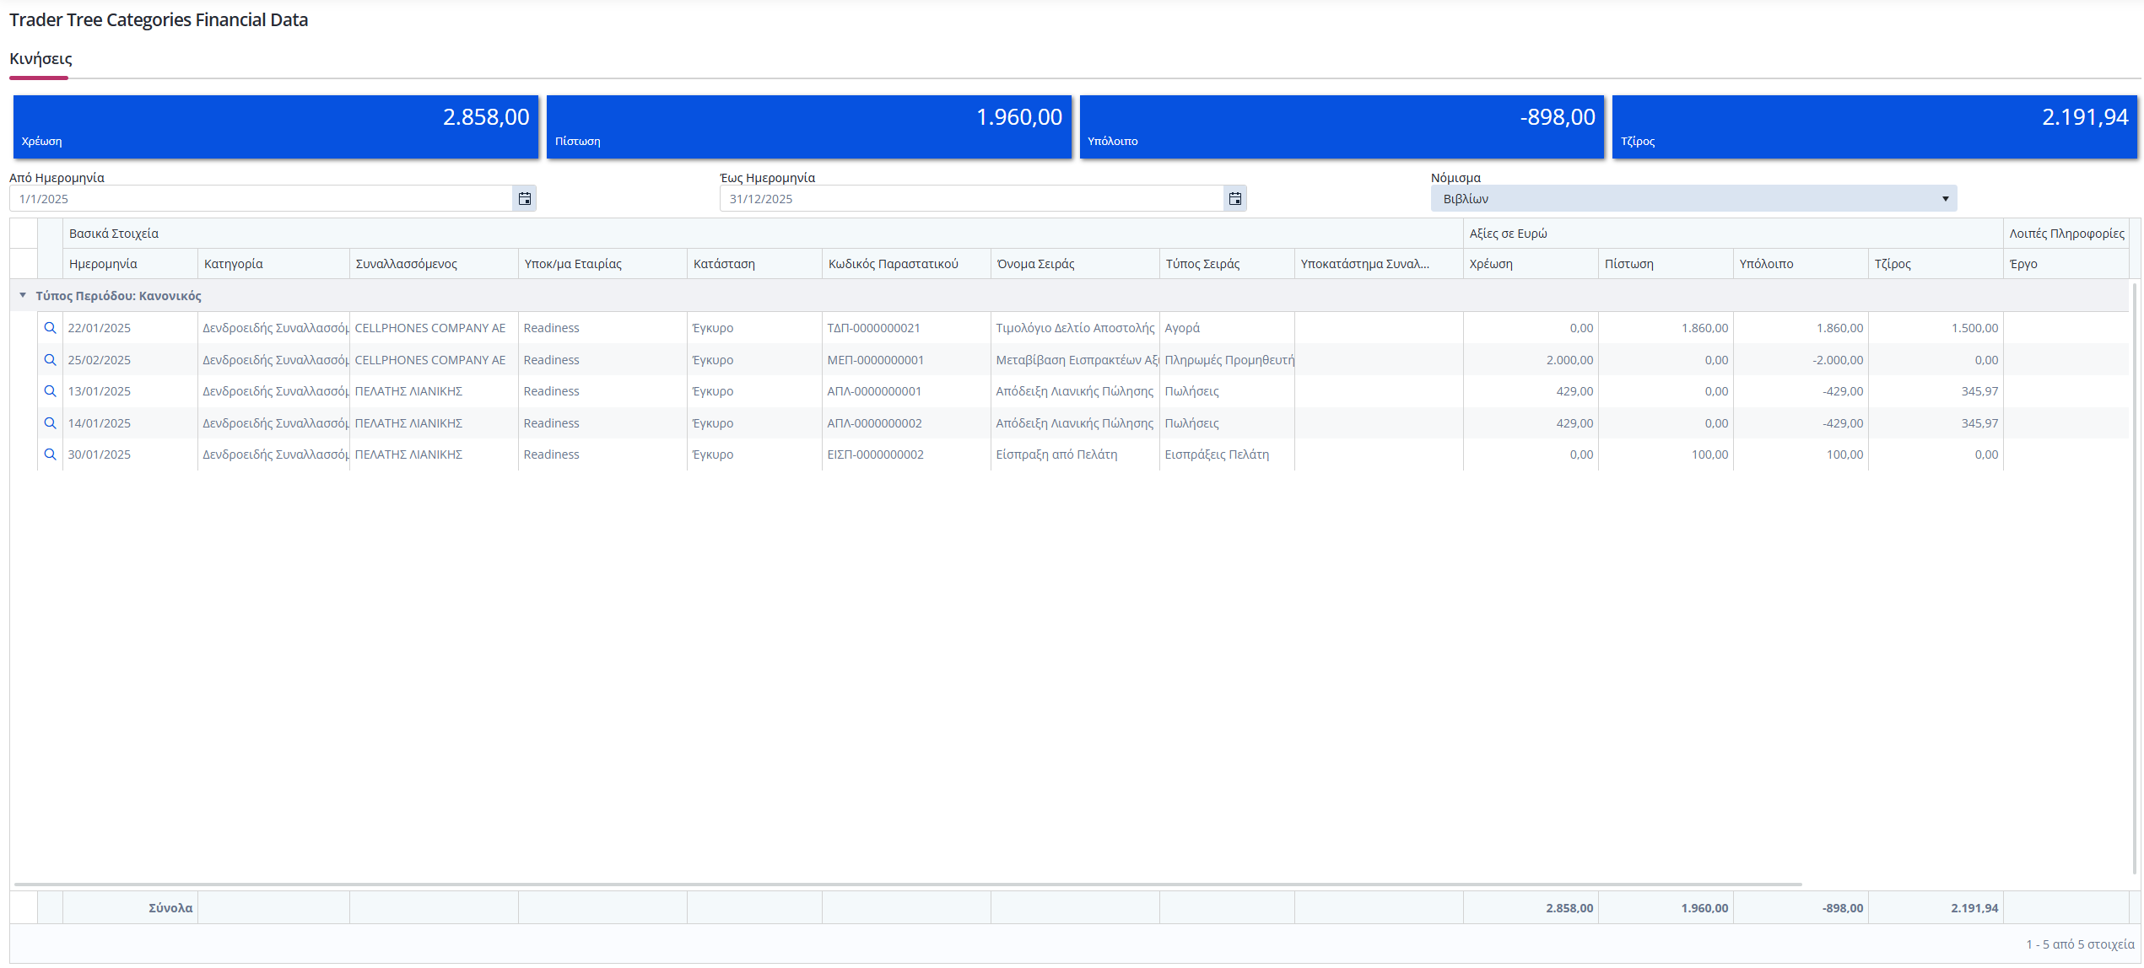2144x968 pixels.
Task: Click the Πίστωση 1.960,00 summary card
Action: click(x=808, y=126)
